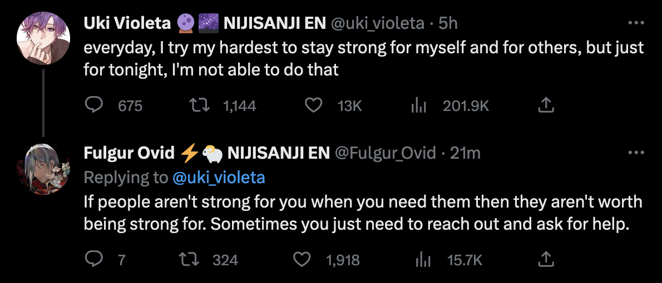Share Fulgur Ovid's reply
Image resolution: width=662 pixels, height=283 pixels.
point(546,259)
